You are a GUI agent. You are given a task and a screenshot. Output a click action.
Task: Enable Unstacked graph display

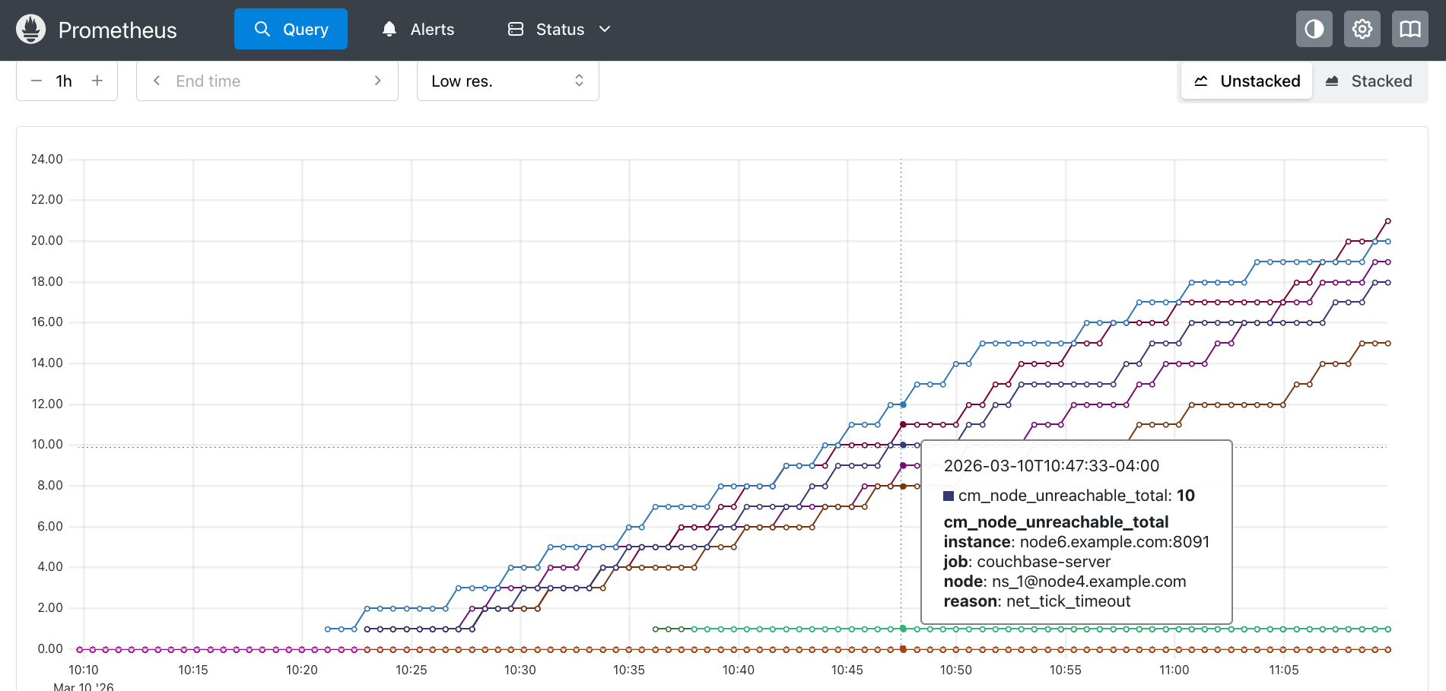coord(1246,81)
